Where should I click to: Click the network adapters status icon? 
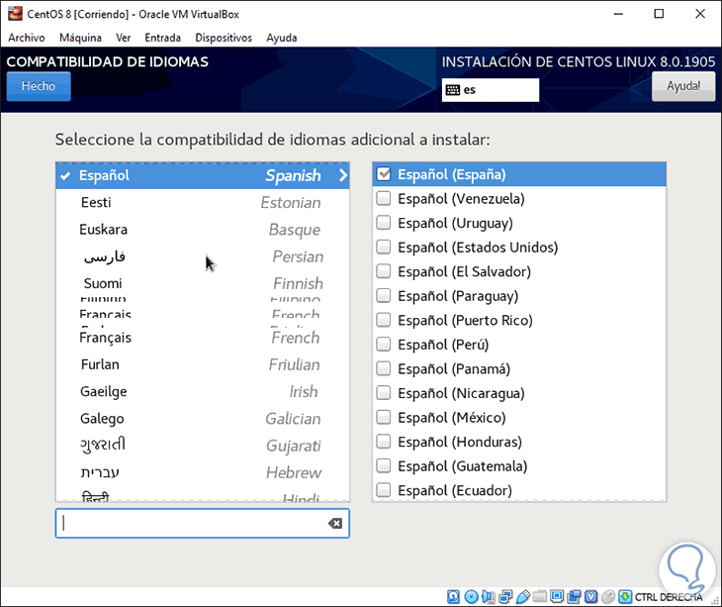point(505,596)
